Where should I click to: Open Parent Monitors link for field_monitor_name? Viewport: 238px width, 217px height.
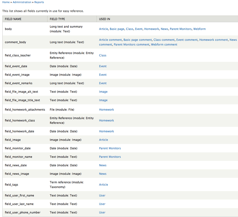(x=110, y=157)
